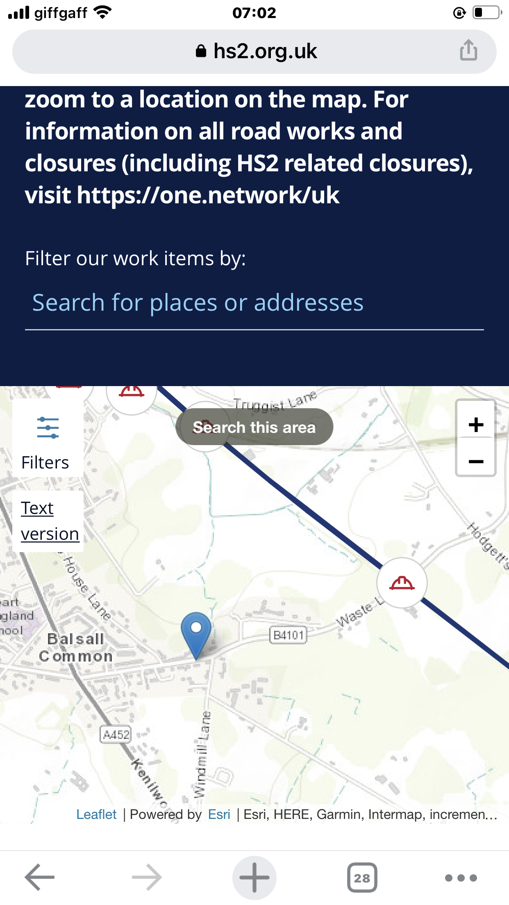Follow the Esri attribution link

click(219, 814)
